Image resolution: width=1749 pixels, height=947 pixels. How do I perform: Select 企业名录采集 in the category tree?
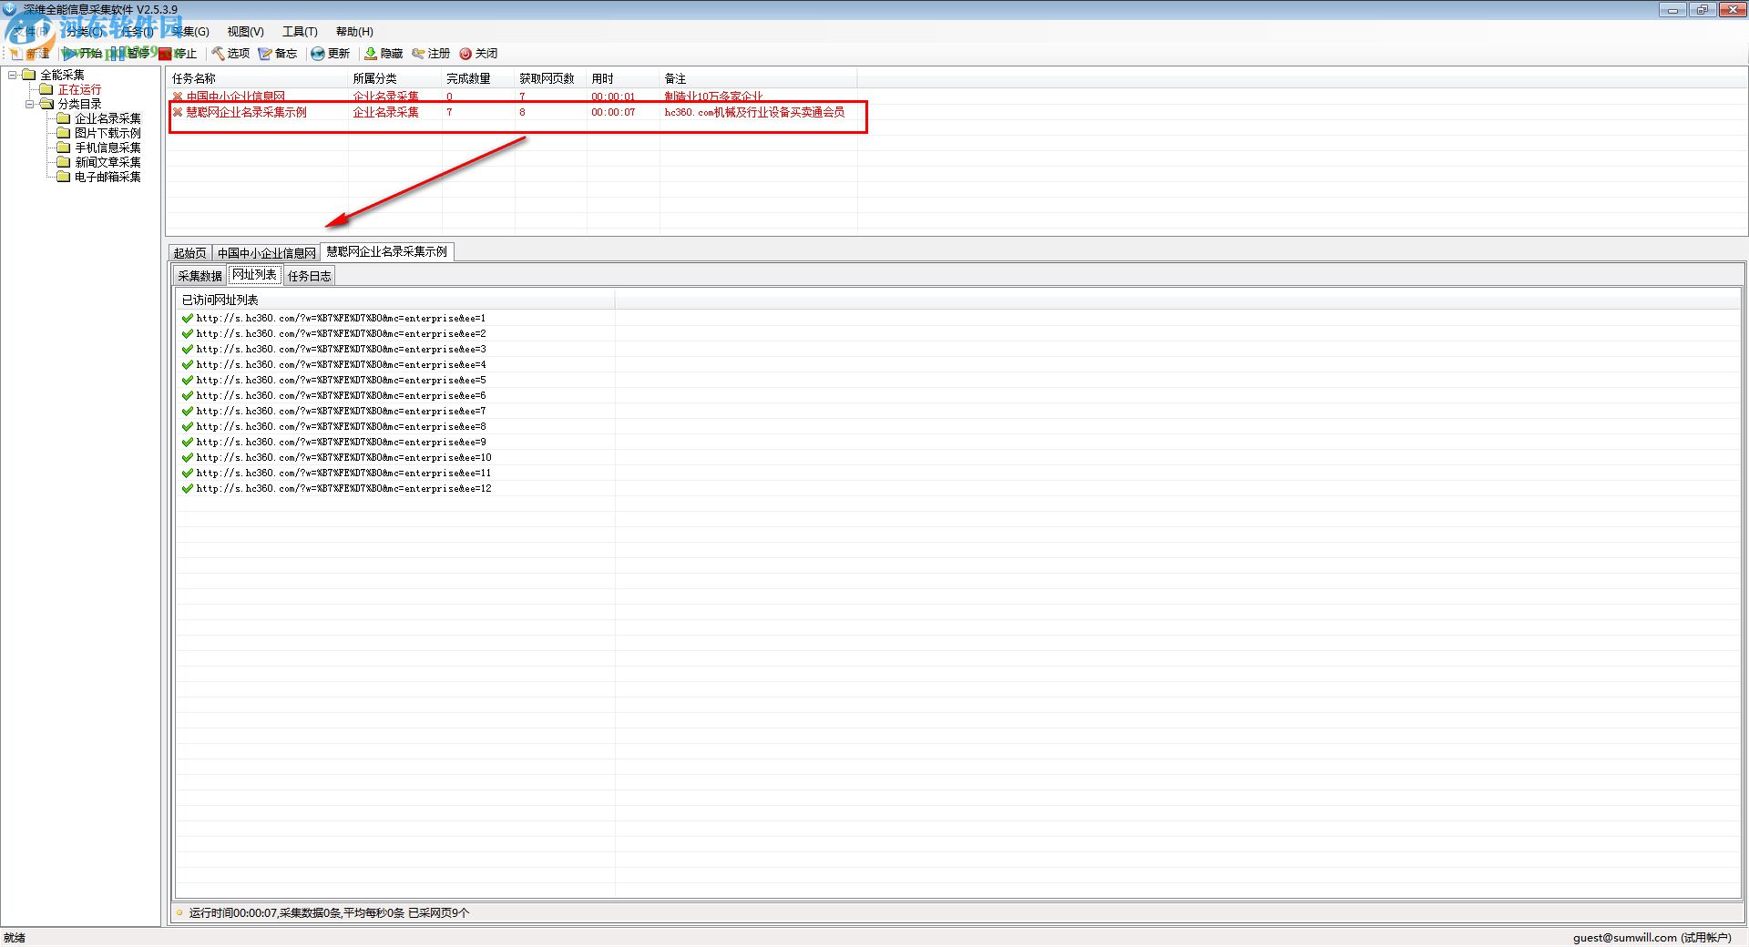(x=107, y=118)
